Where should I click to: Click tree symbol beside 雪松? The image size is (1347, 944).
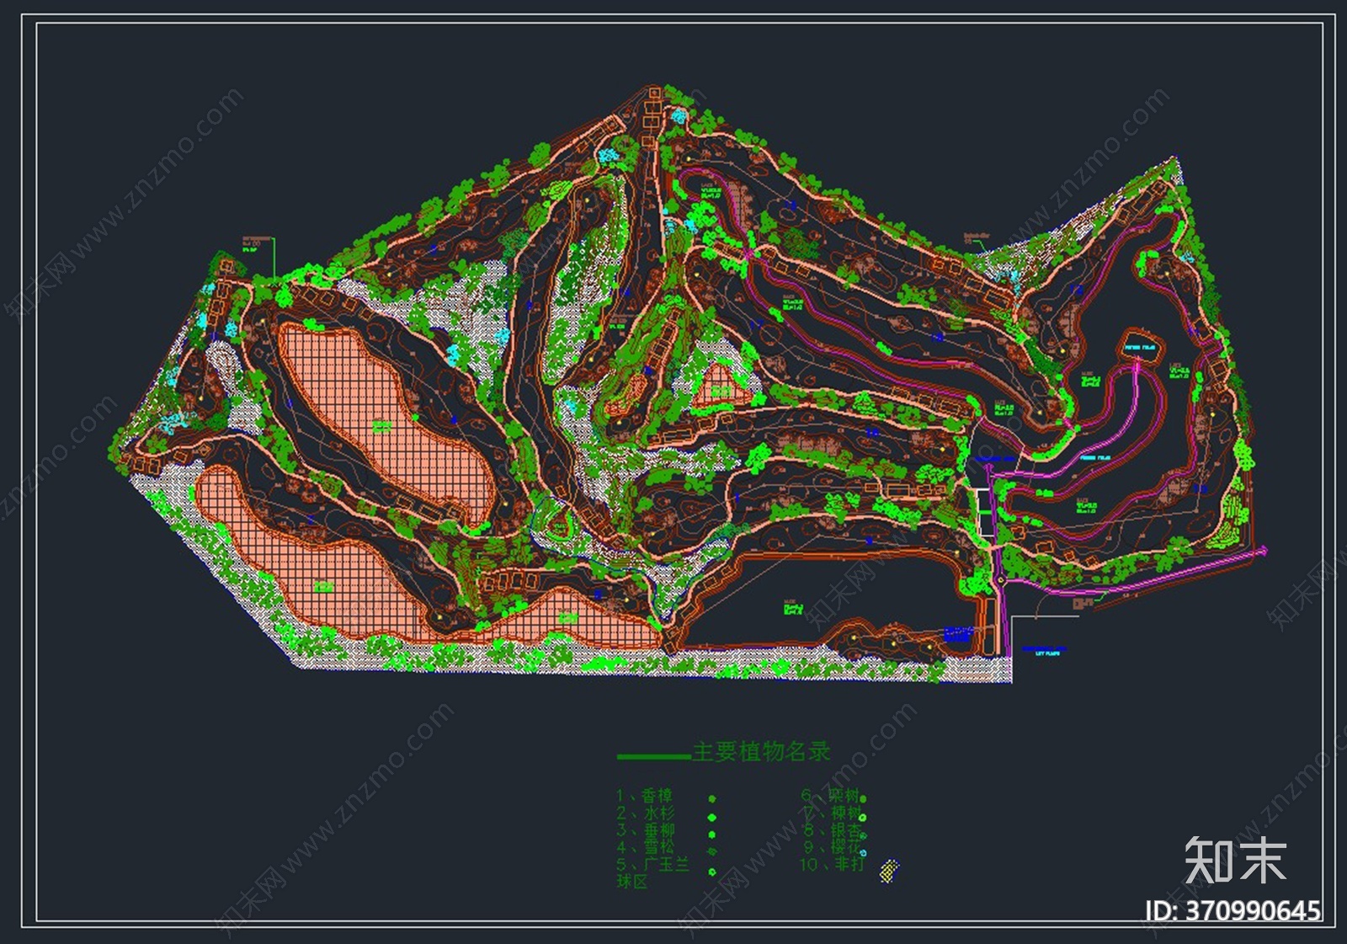pos(712,851)
